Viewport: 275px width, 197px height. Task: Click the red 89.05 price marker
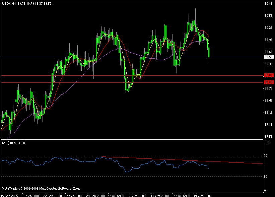tap(268, 75)
